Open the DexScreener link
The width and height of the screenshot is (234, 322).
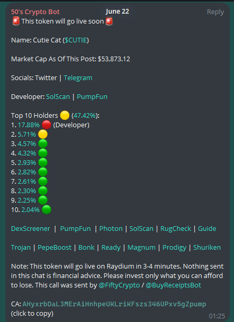30,229
